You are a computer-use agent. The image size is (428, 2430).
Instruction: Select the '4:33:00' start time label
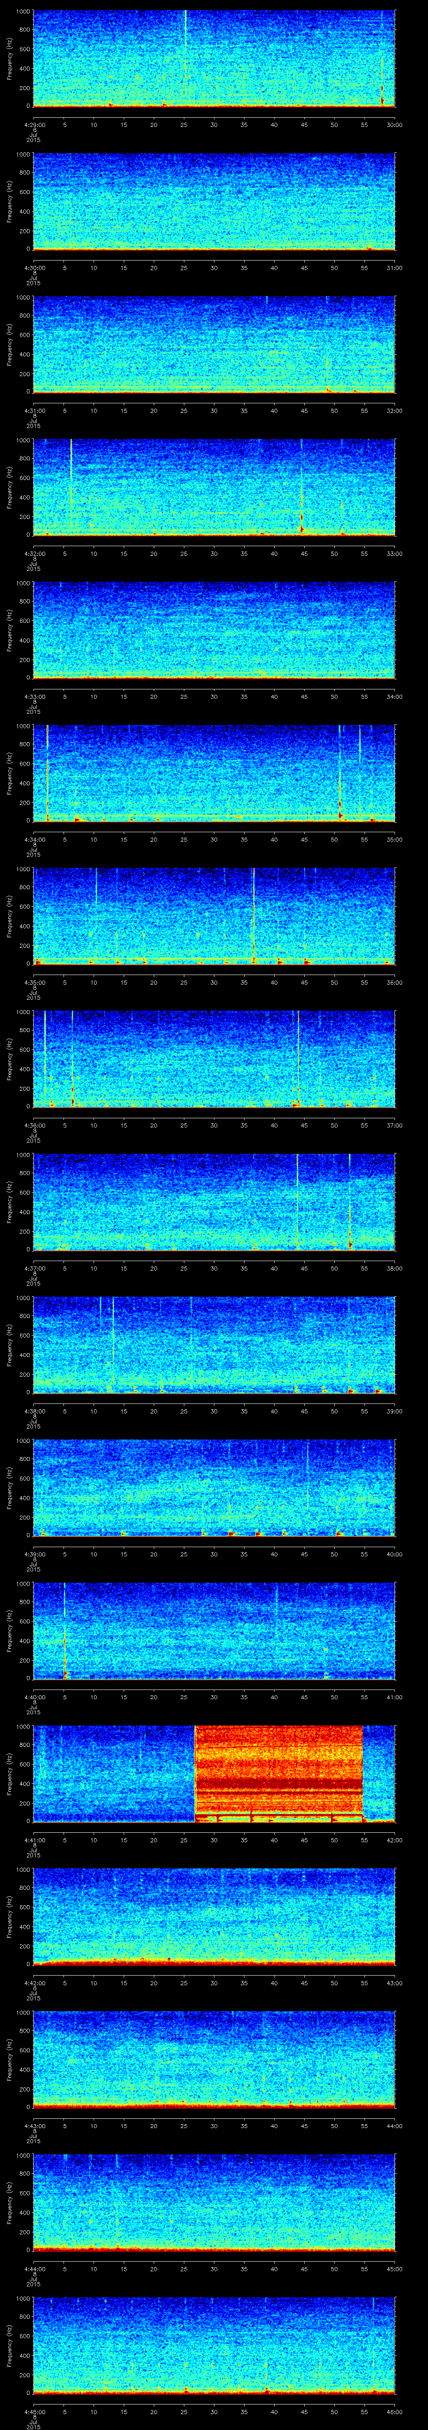coord(34,696)
